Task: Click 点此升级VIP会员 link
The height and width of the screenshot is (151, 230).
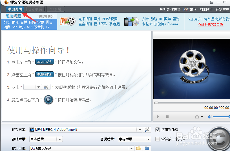Action: tap(211, 24)
